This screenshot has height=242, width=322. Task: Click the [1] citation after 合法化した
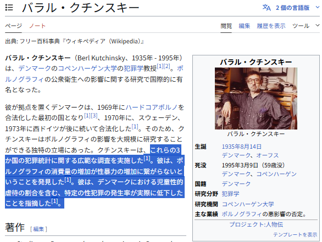click(x=135, y=127)
